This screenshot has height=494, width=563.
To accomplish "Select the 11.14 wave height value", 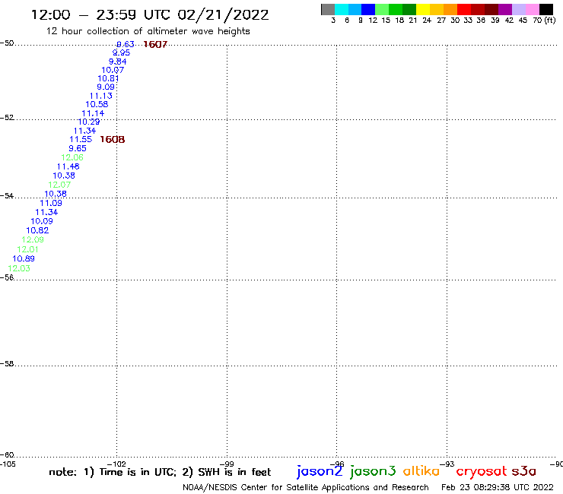I will [93, 113].
